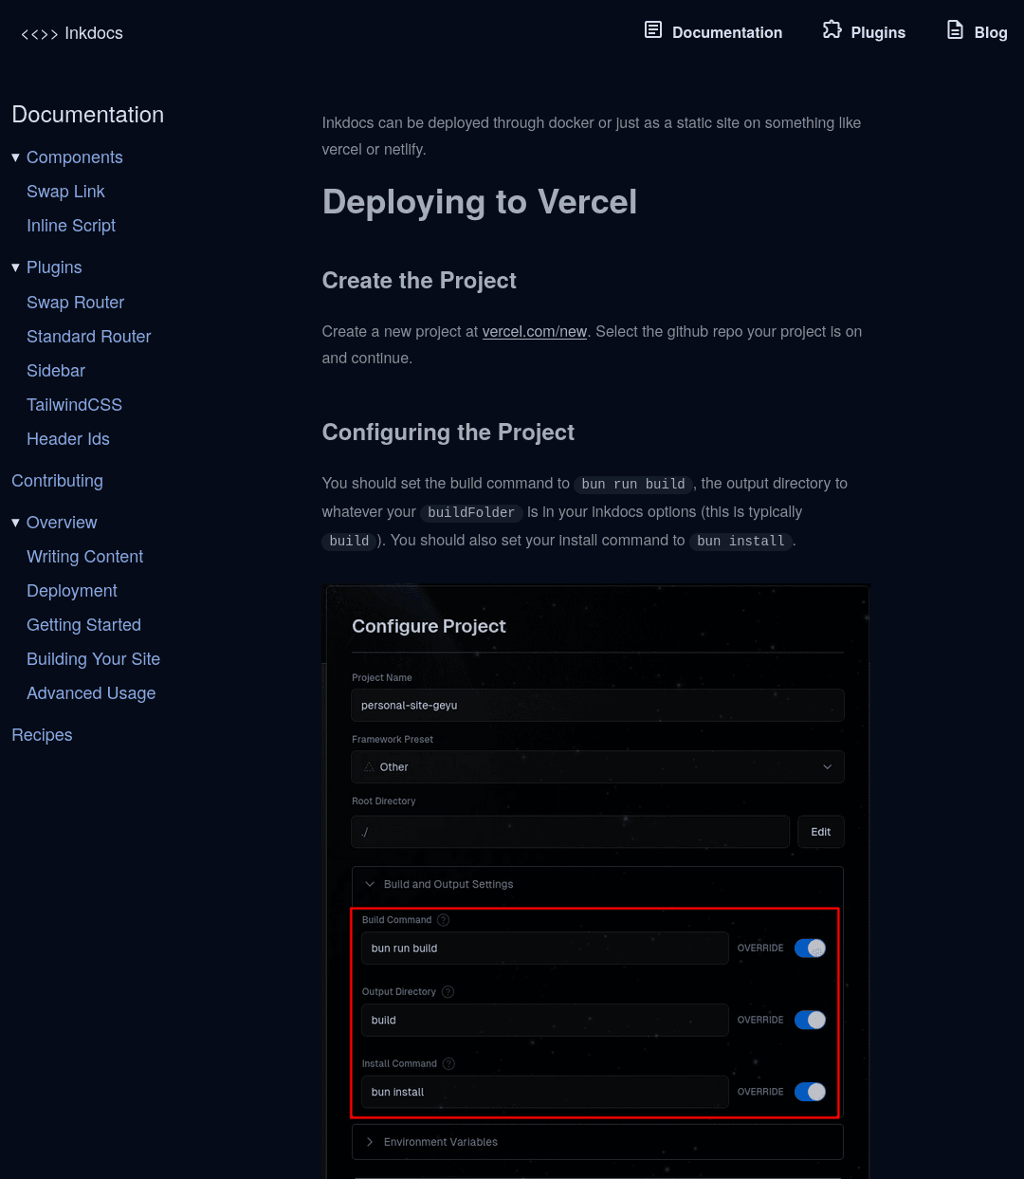Click the Configure Project title in screenshot

[429, 626]
